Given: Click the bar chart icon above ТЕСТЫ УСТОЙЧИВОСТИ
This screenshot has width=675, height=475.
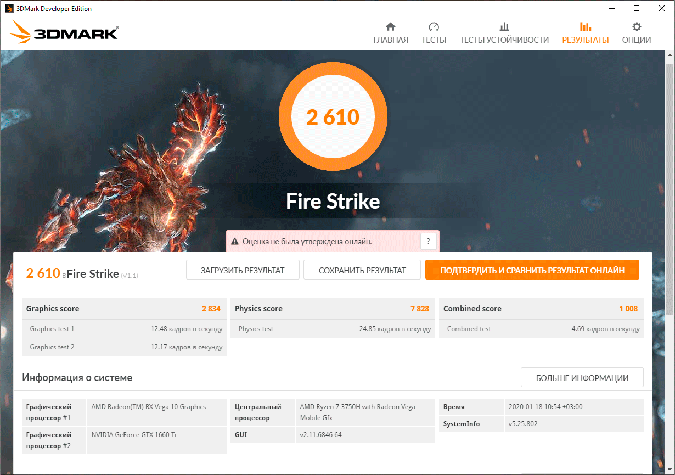Looking at the screenshot, I should click(504, 26).
